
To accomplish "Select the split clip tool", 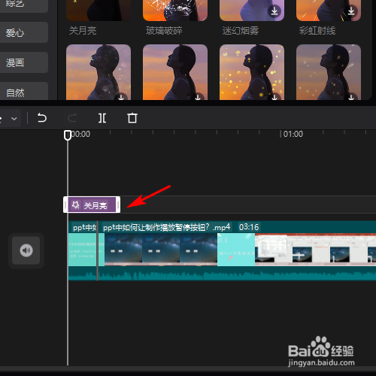I will tap(102, 118).
